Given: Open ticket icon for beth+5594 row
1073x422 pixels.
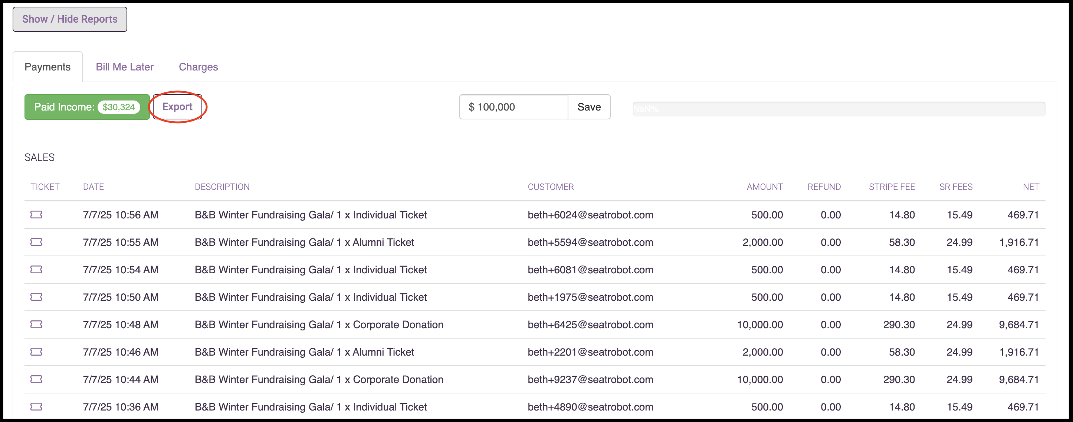Looking at the screenshot, I should (x=36, y=242).
